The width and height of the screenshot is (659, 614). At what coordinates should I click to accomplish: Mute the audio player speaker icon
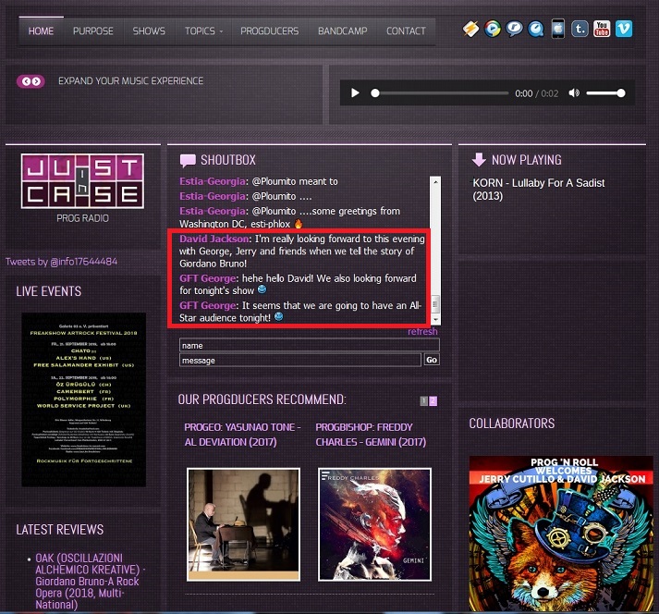point(574,93)
